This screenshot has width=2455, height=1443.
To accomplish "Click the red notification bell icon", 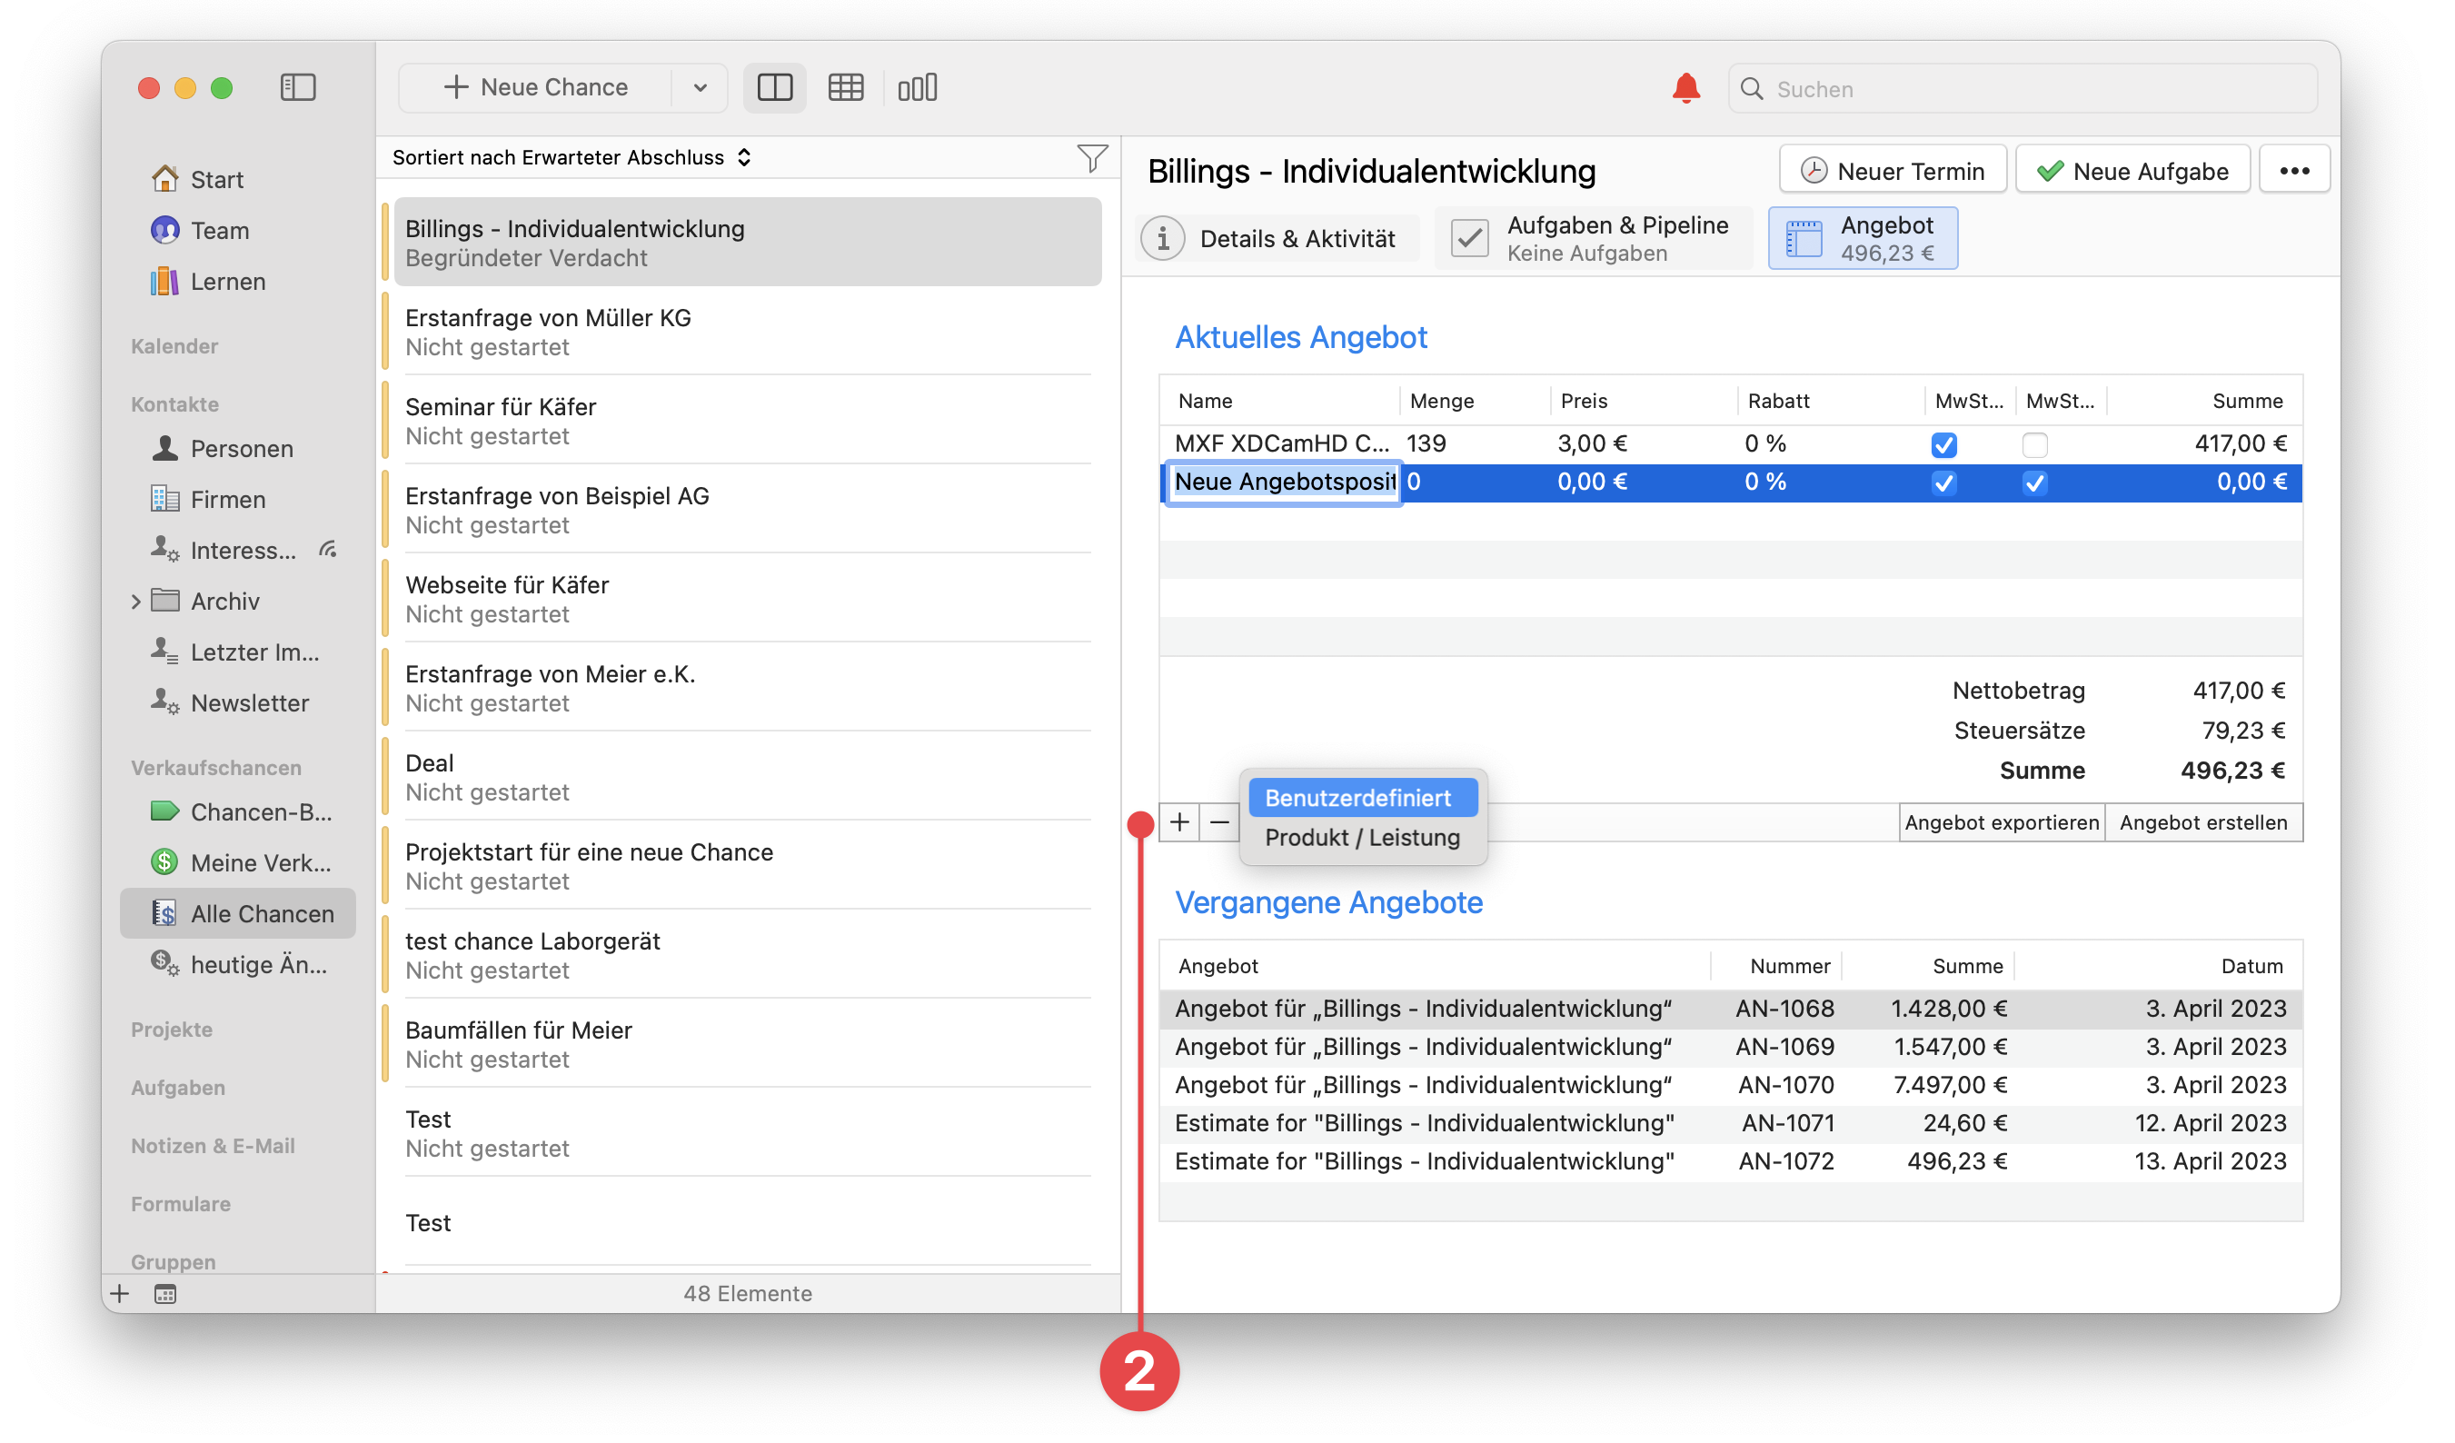I will click(x=1685, y=88).
